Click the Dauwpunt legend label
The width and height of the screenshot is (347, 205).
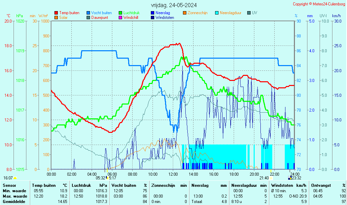click(99, 18)
